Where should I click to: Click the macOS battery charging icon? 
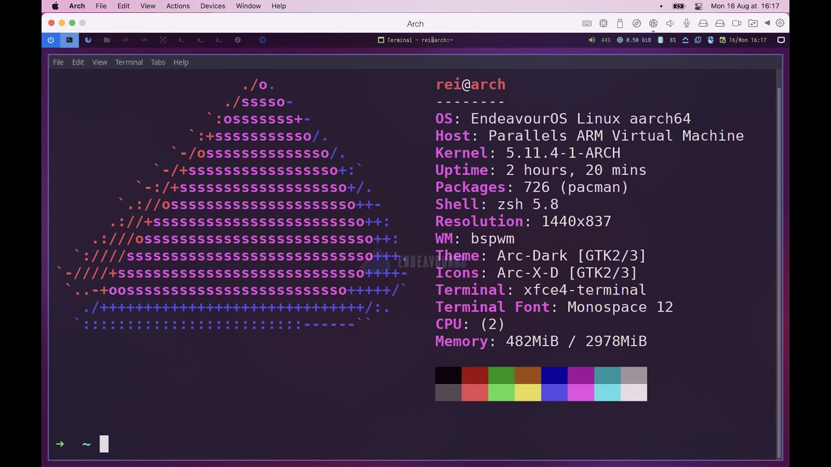coord(679,6)
